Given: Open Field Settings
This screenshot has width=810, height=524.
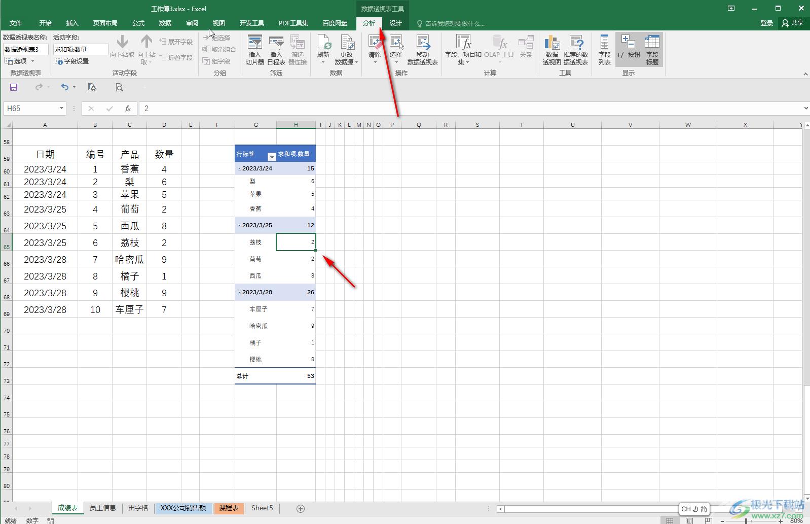Looking at the screenshot, I should [x=72, y=61].
